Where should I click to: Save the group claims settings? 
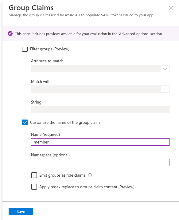click(x=21, y=211)
